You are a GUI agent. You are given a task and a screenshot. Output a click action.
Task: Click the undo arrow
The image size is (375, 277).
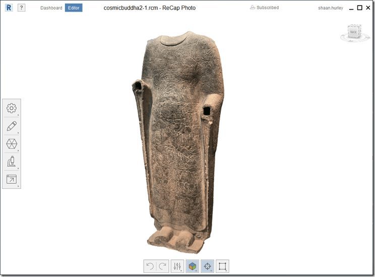(x=149, y=266)
